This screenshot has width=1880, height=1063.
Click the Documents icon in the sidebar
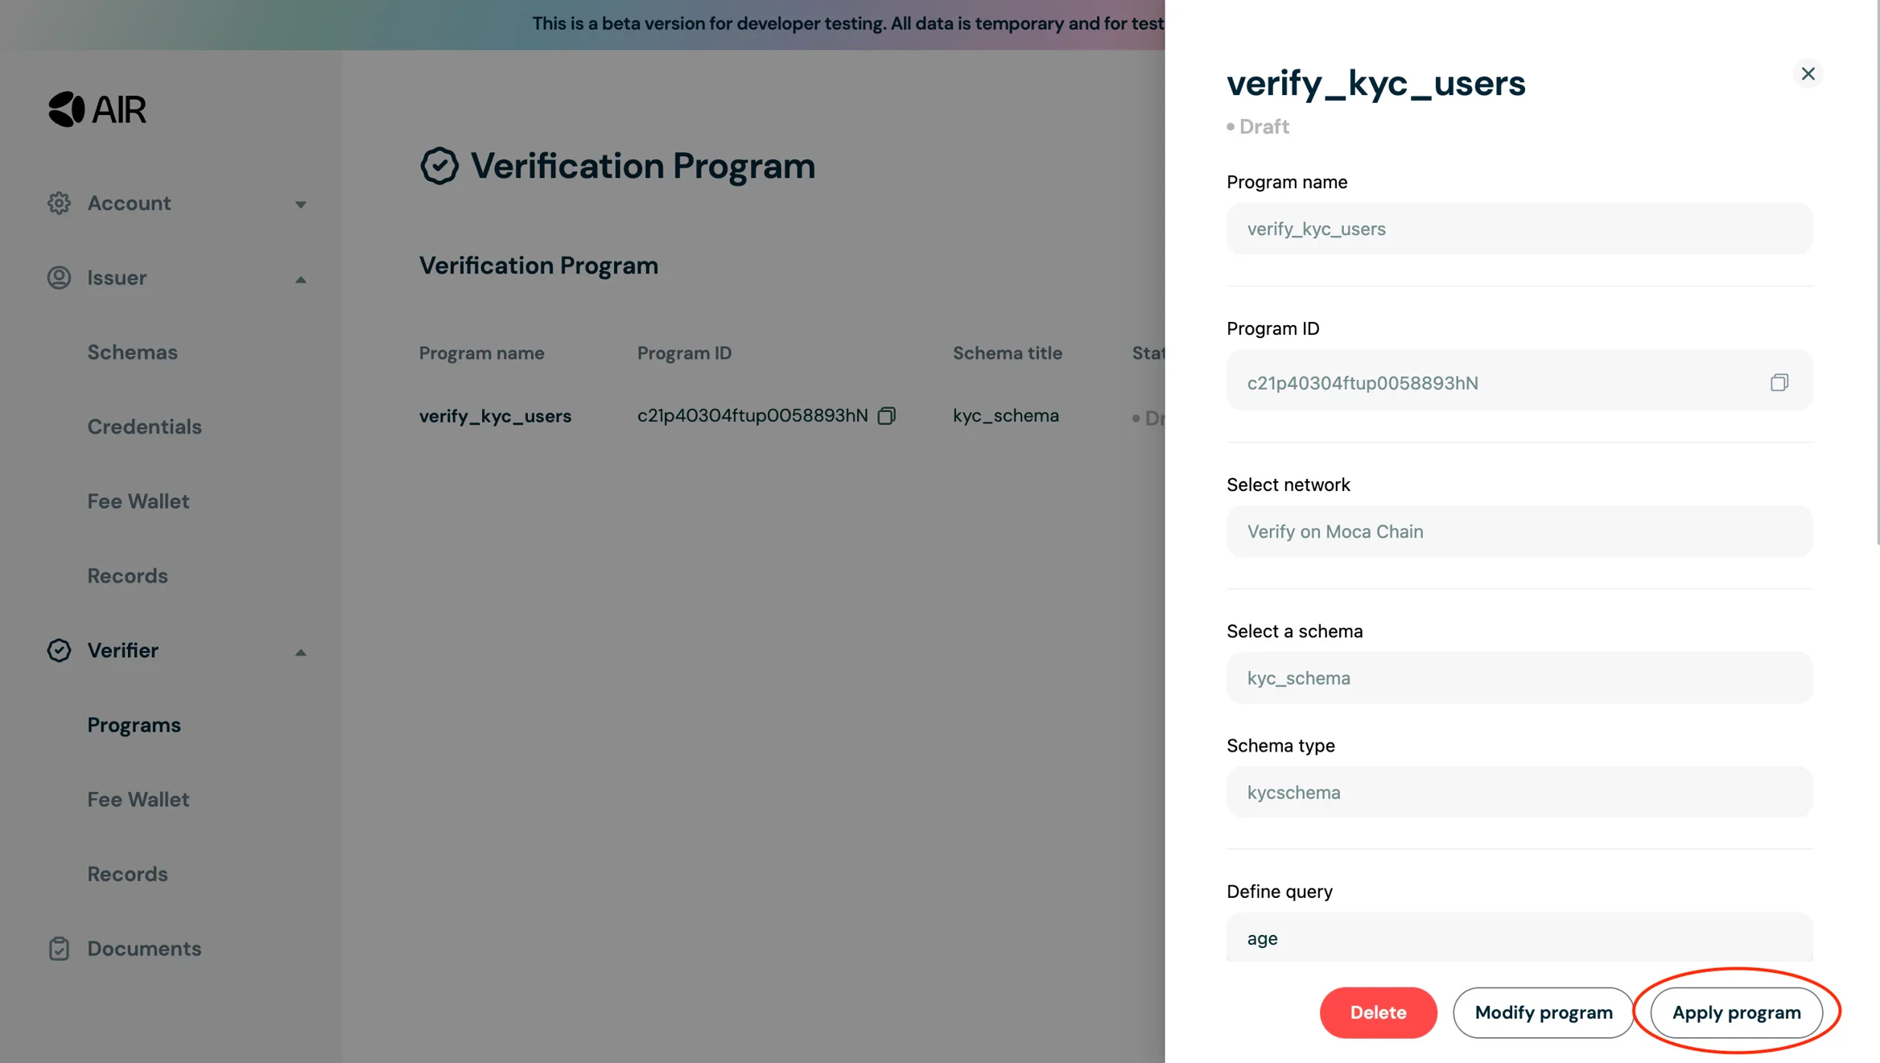click(59, 949)
